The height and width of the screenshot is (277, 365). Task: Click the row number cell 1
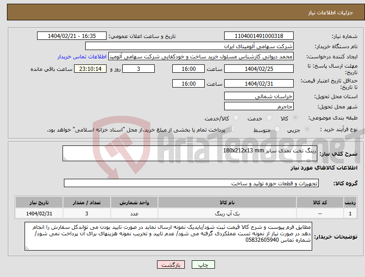click(x=350, y=214)
